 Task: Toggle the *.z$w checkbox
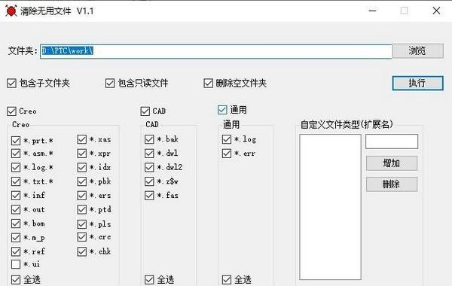(149, 181)
